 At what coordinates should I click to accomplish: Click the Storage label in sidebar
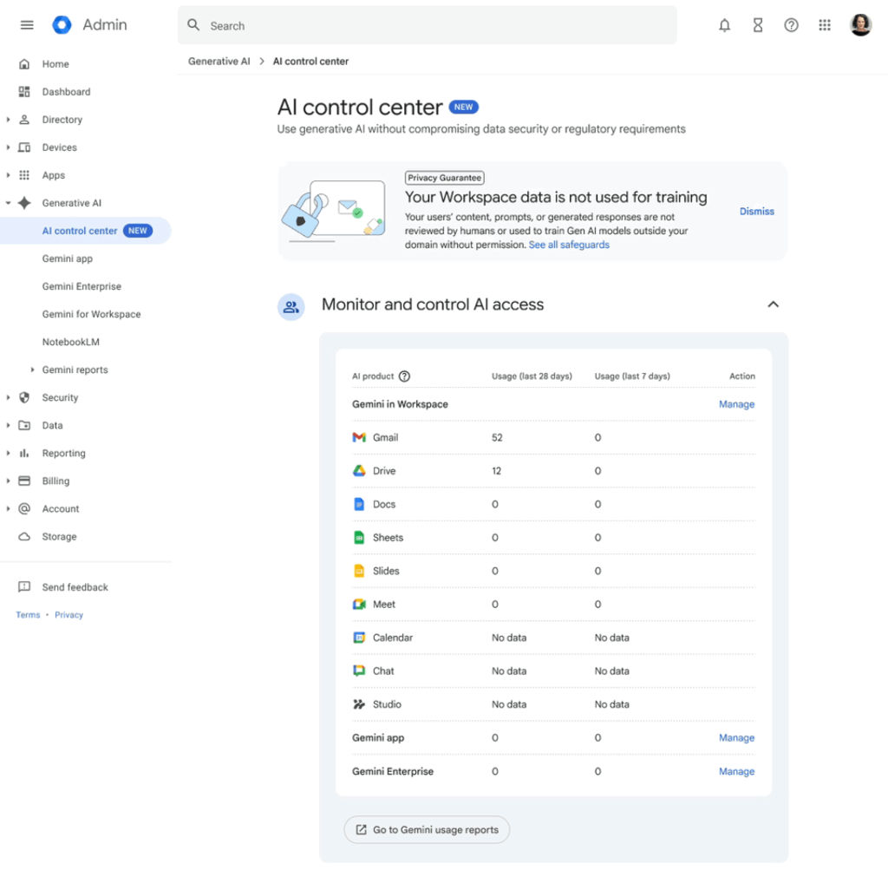coord(59,536)
